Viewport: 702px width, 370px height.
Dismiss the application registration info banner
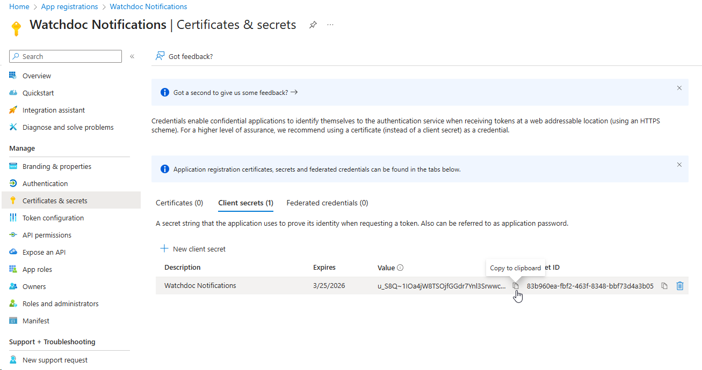[679, 165]
